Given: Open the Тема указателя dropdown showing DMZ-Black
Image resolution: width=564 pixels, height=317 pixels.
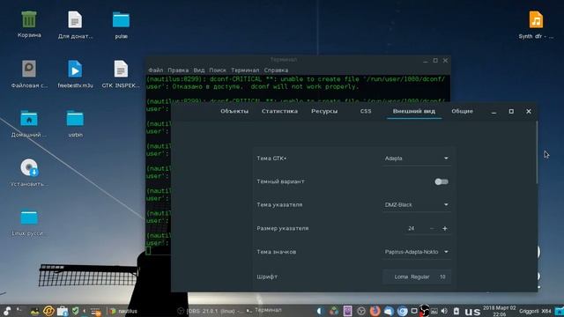Looking at the screenshot, I should 417,205.
